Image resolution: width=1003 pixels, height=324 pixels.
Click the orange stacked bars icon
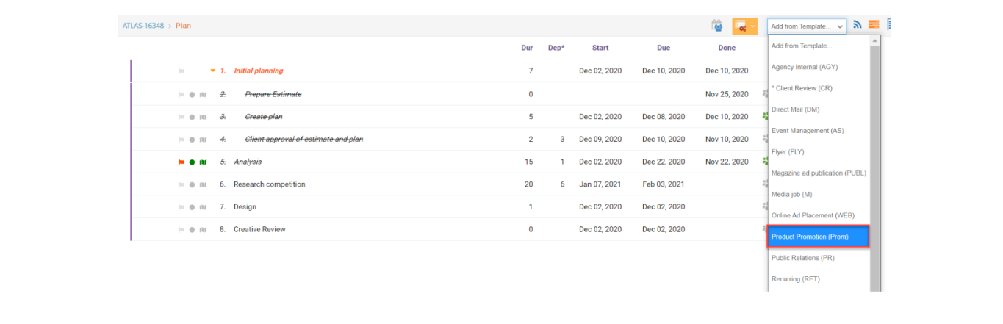click(874, 25)
